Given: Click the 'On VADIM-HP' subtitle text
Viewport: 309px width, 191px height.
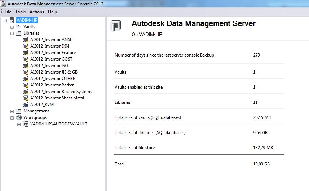Looking at the screenshot, I should click(147, 35).
